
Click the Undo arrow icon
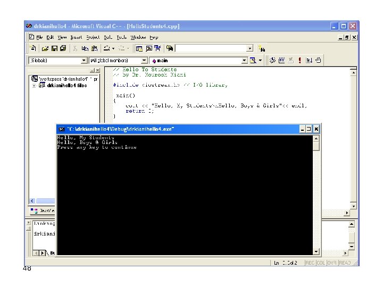point(106,48)
